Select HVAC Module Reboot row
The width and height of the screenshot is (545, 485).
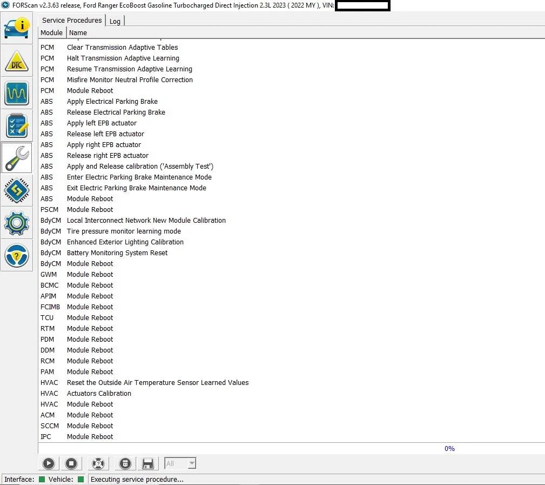(x=291, y=404)
